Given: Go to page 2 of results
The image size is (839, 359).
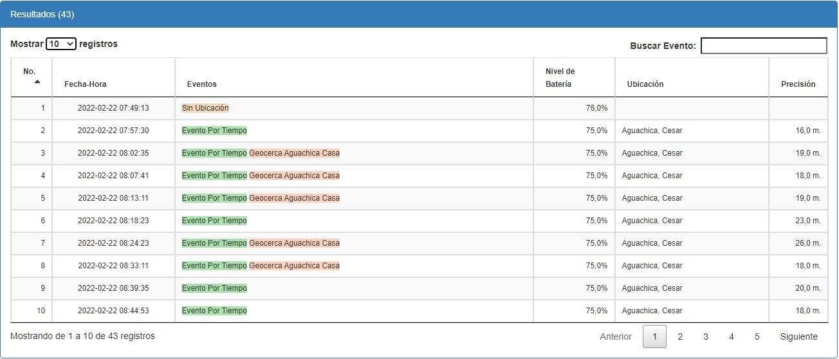Looking at the screenshot, I should pyautogui.click(x=680, y=336).
